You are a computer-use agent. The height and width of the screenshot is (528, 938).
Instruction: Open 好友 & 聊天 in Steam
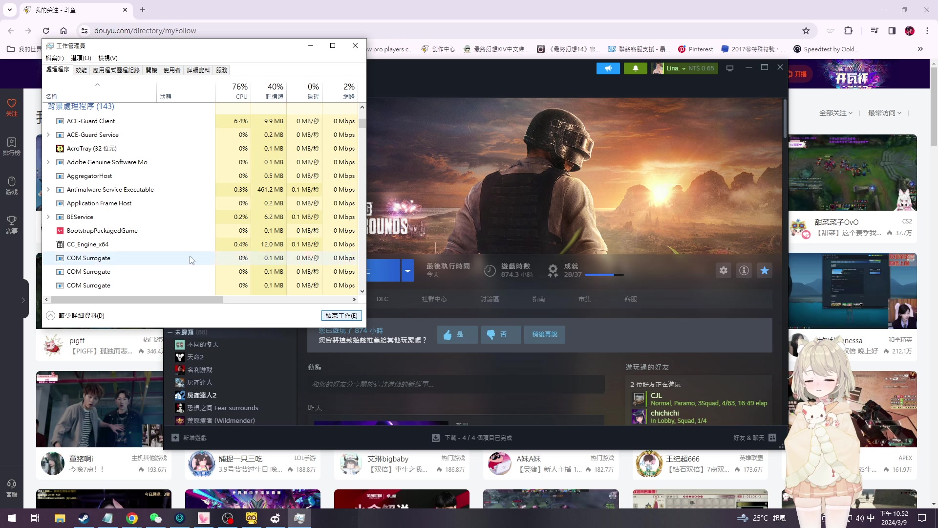(x=754, y=438)
